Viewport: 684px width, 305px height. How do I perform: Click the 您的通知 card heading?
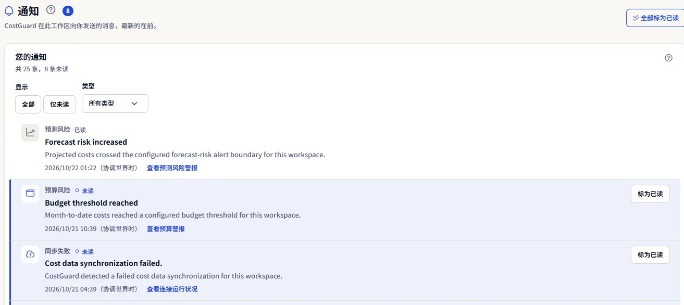pyautogui.click(x=31, y=57)
